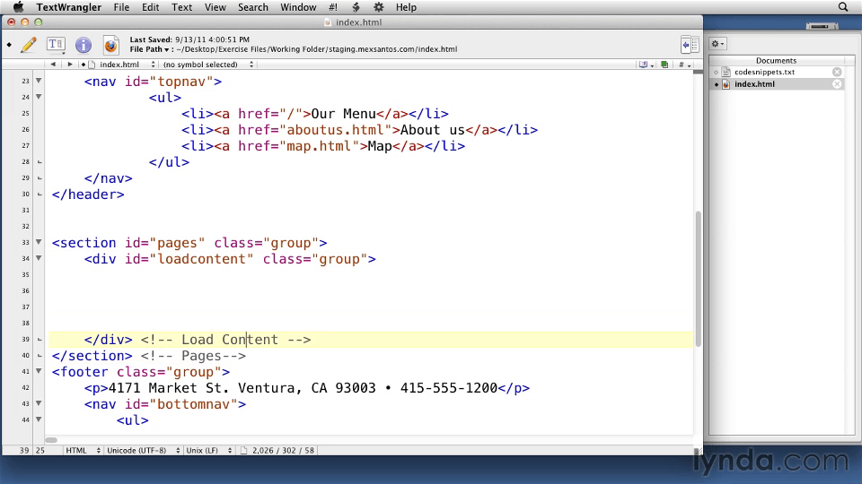Viewport: 862px width, 484px height.
Task: Click in the 'Our Menu' link text on line 25
Action: 343,114
